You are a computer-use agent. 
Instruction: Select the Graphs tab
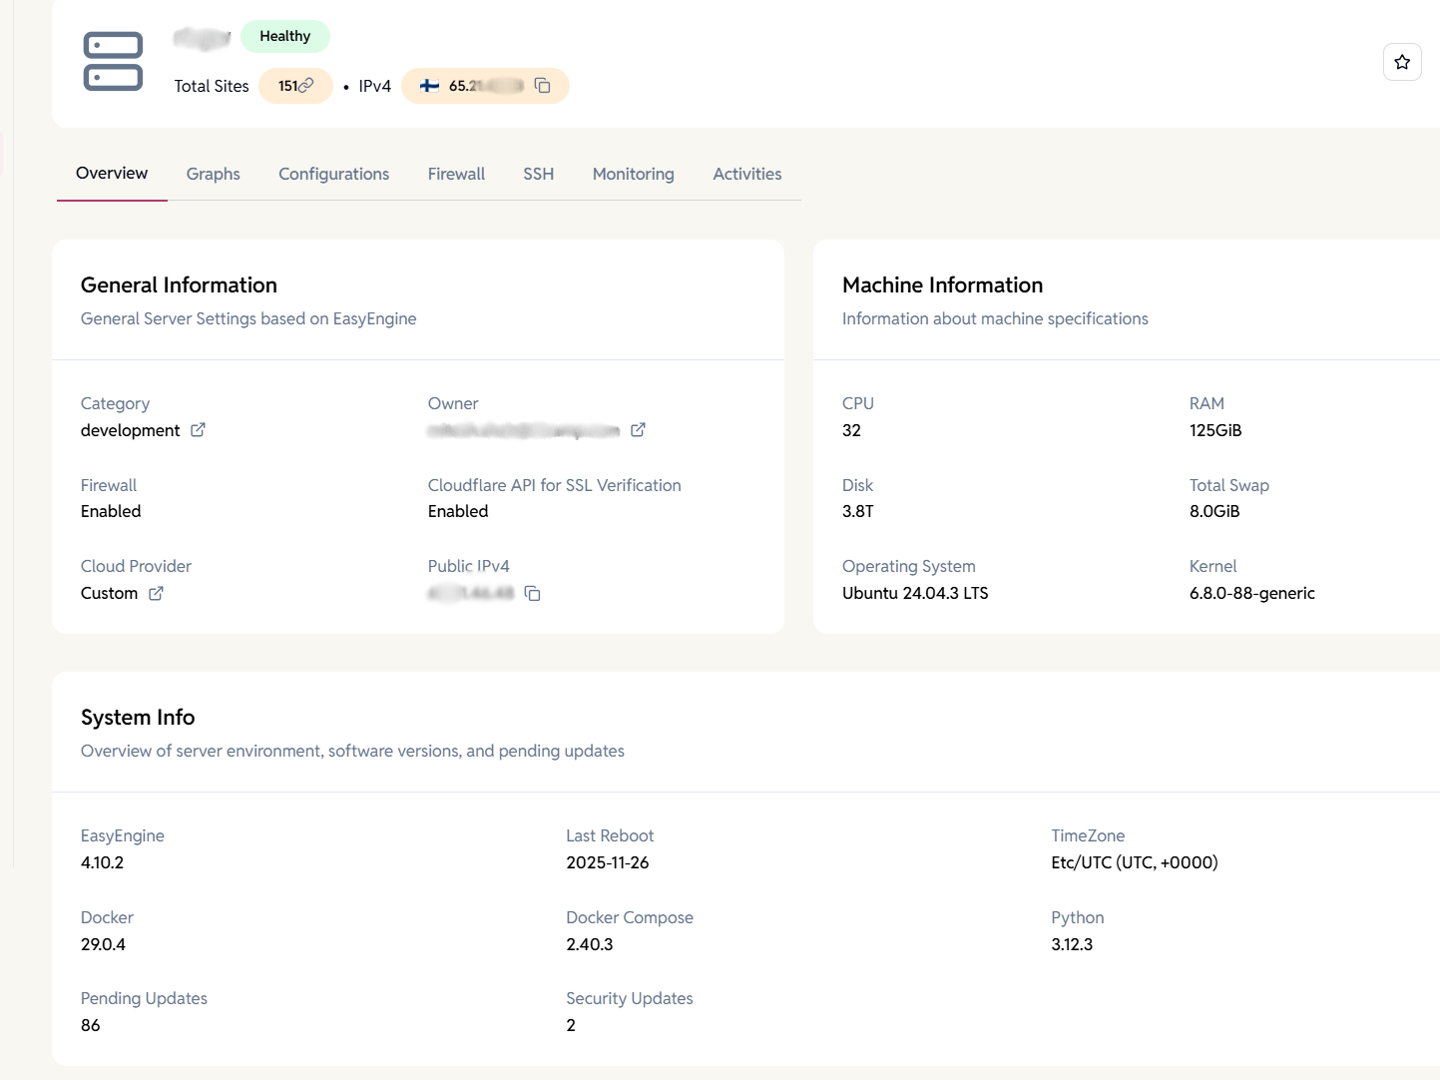[x=213, y=174]
